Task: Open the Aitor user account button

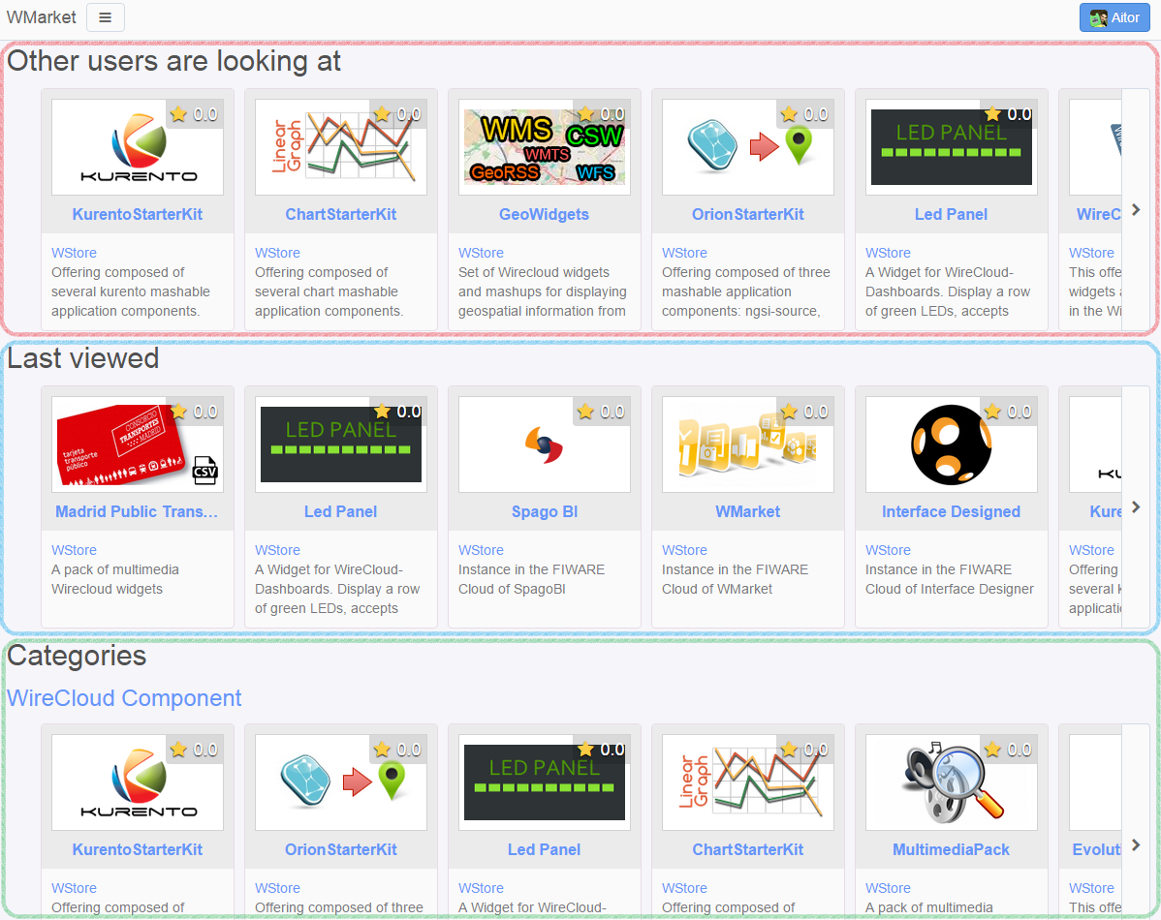Action: (1114, 17)
